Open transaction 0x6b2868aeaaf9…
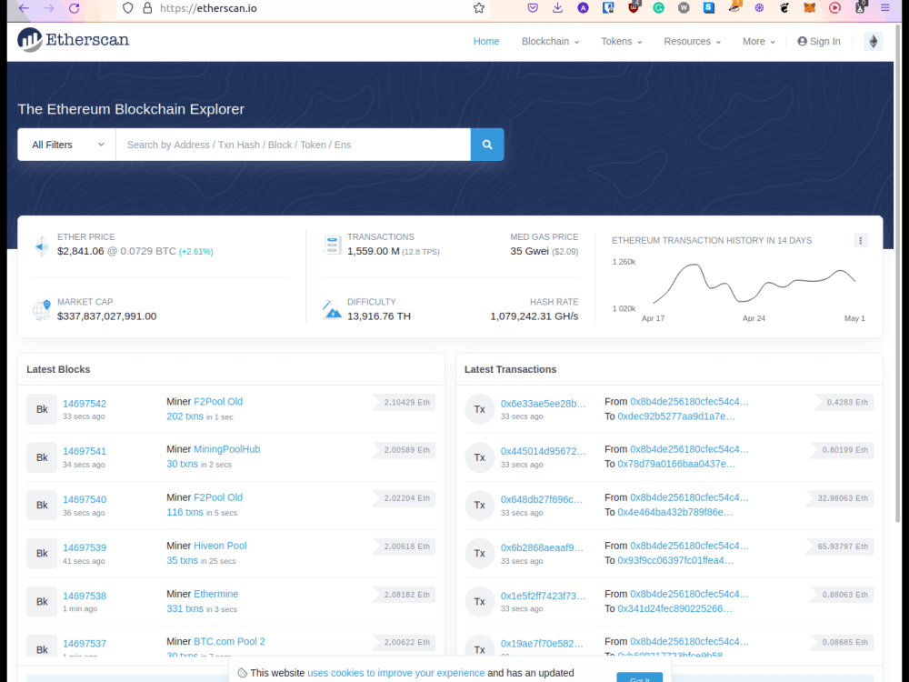This screenshot has height=682, width=909. [542, 547]
